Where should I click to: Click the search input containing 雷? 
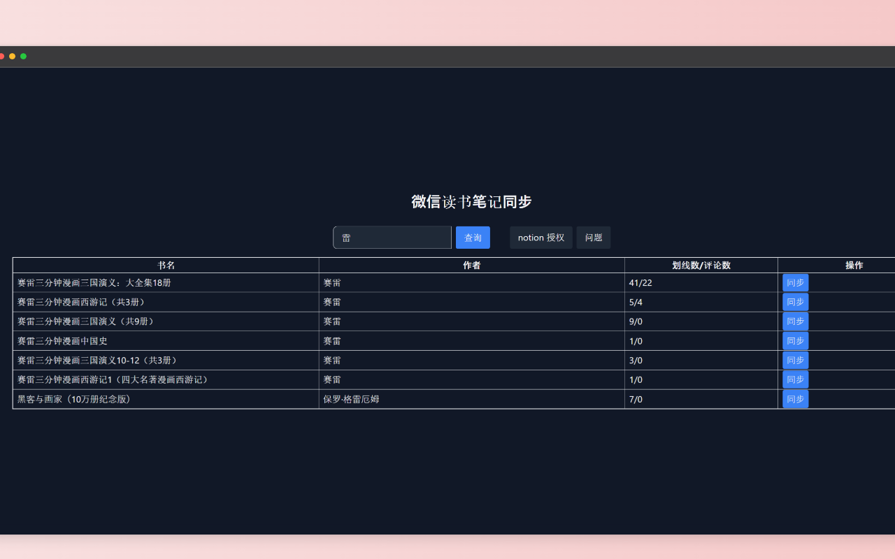tap(392, 238)
